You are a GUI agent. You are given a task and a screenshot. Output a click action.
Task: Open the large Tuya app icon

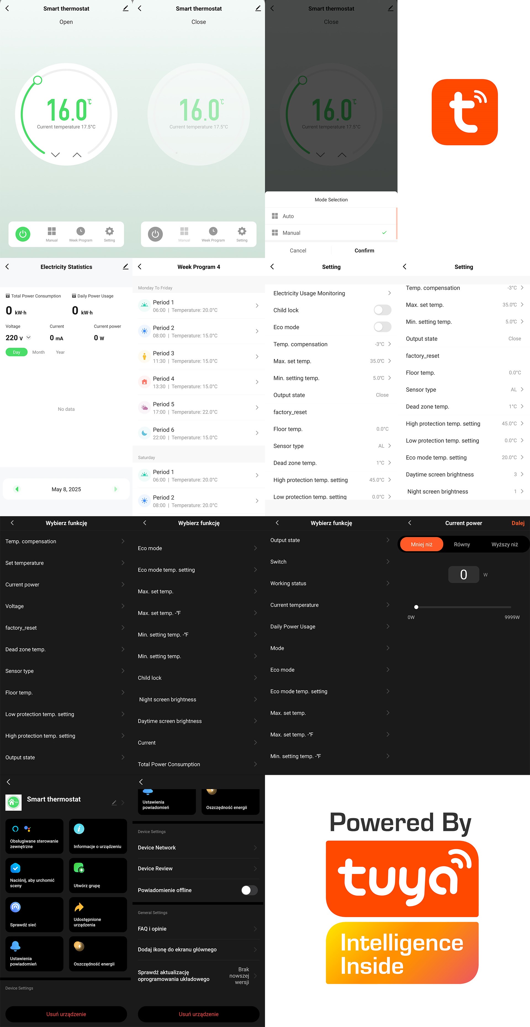coord(464,112)
